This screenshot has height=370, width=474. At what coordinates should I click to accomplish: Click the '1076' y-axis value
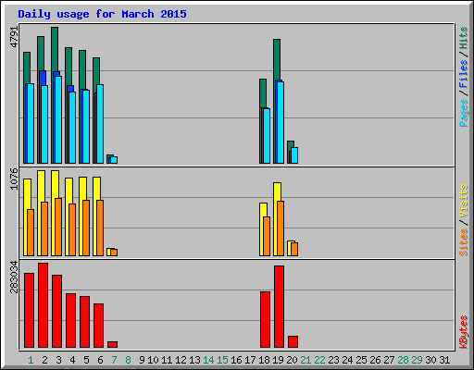14,179
